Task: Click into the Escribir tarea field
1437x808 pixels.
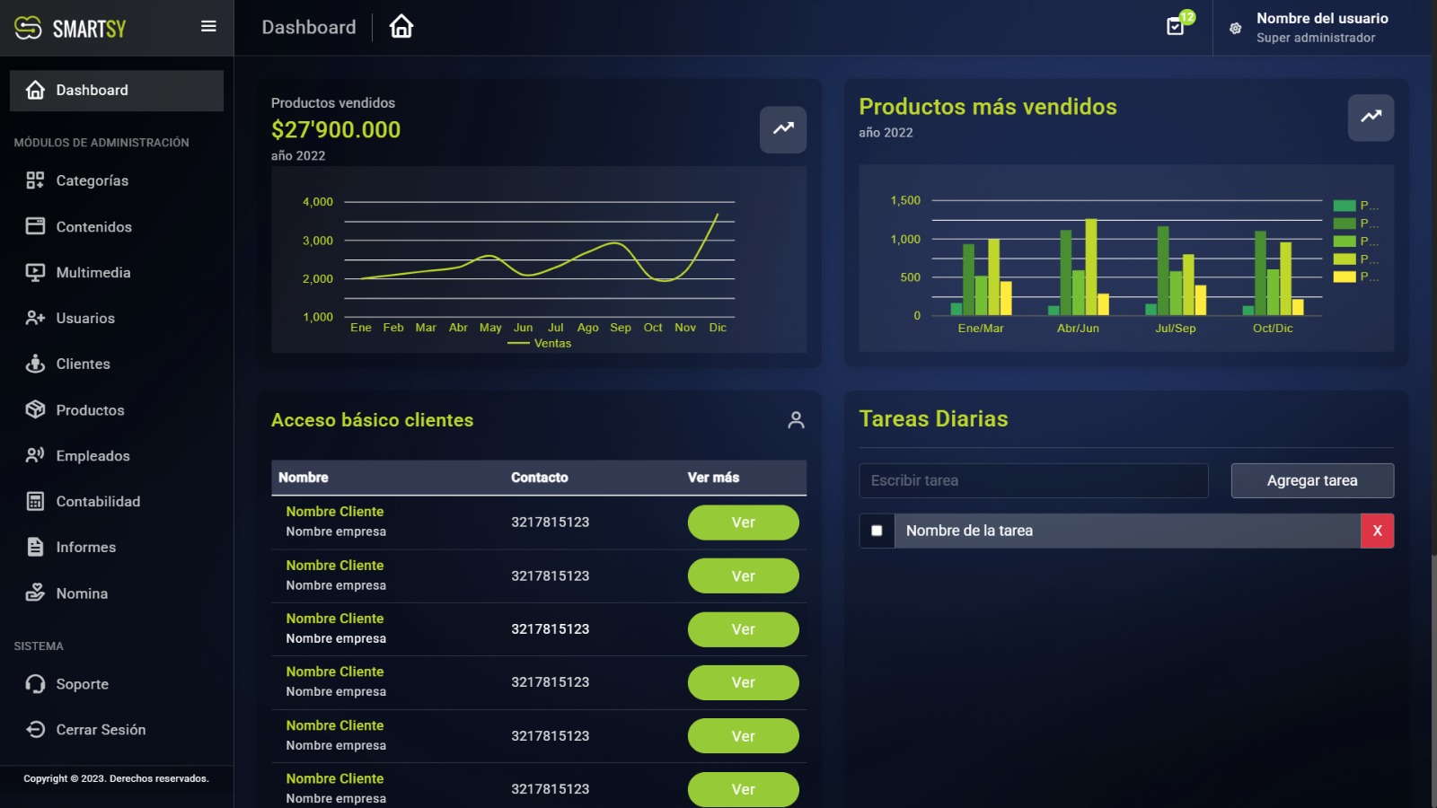Action: 1033,480
